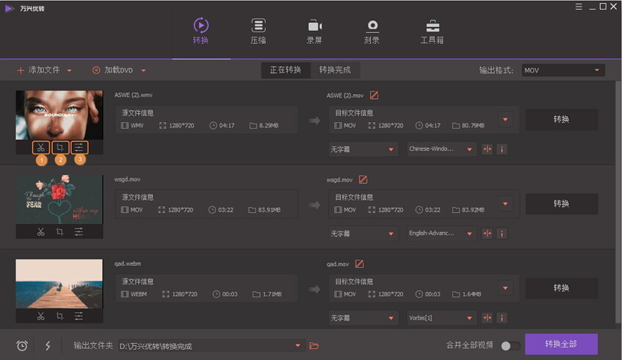Image resolution: width=622 pixels, height=360 pixels.
Task: Expand the 添加文件 dropdown arrow
Action: pos(70,71)
